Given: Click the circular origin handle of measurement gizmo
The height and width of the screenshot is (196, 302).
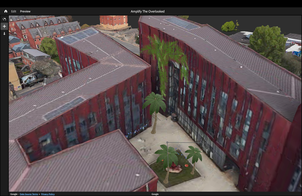Looking at the screenshot, I should [x=167, y=142].
